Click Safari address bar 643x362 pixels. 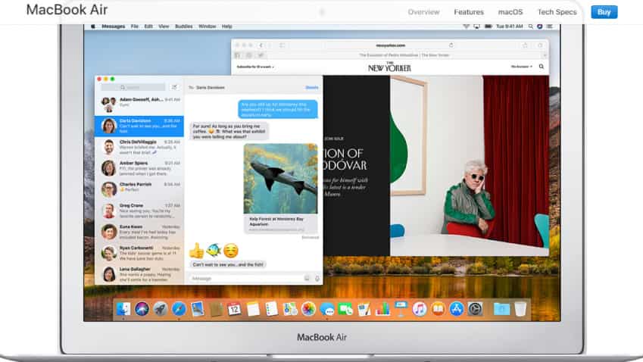391,45
